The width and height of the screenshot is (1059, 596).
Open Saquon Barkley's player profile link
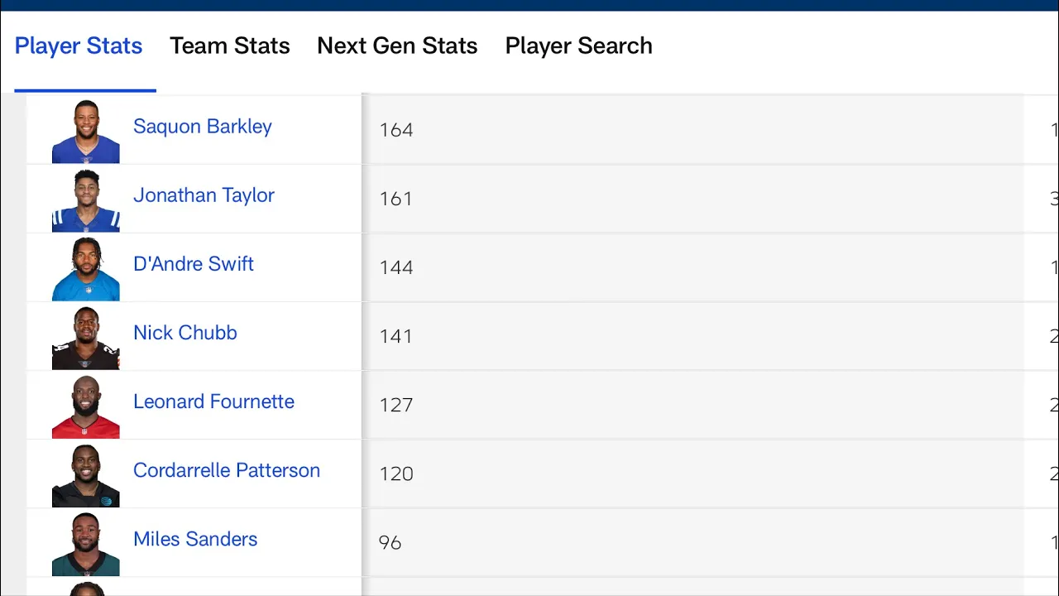pos(203,127)
